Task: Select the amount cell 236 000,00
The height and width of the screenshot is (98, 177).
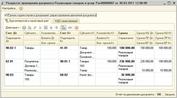Action: point(126,61)
